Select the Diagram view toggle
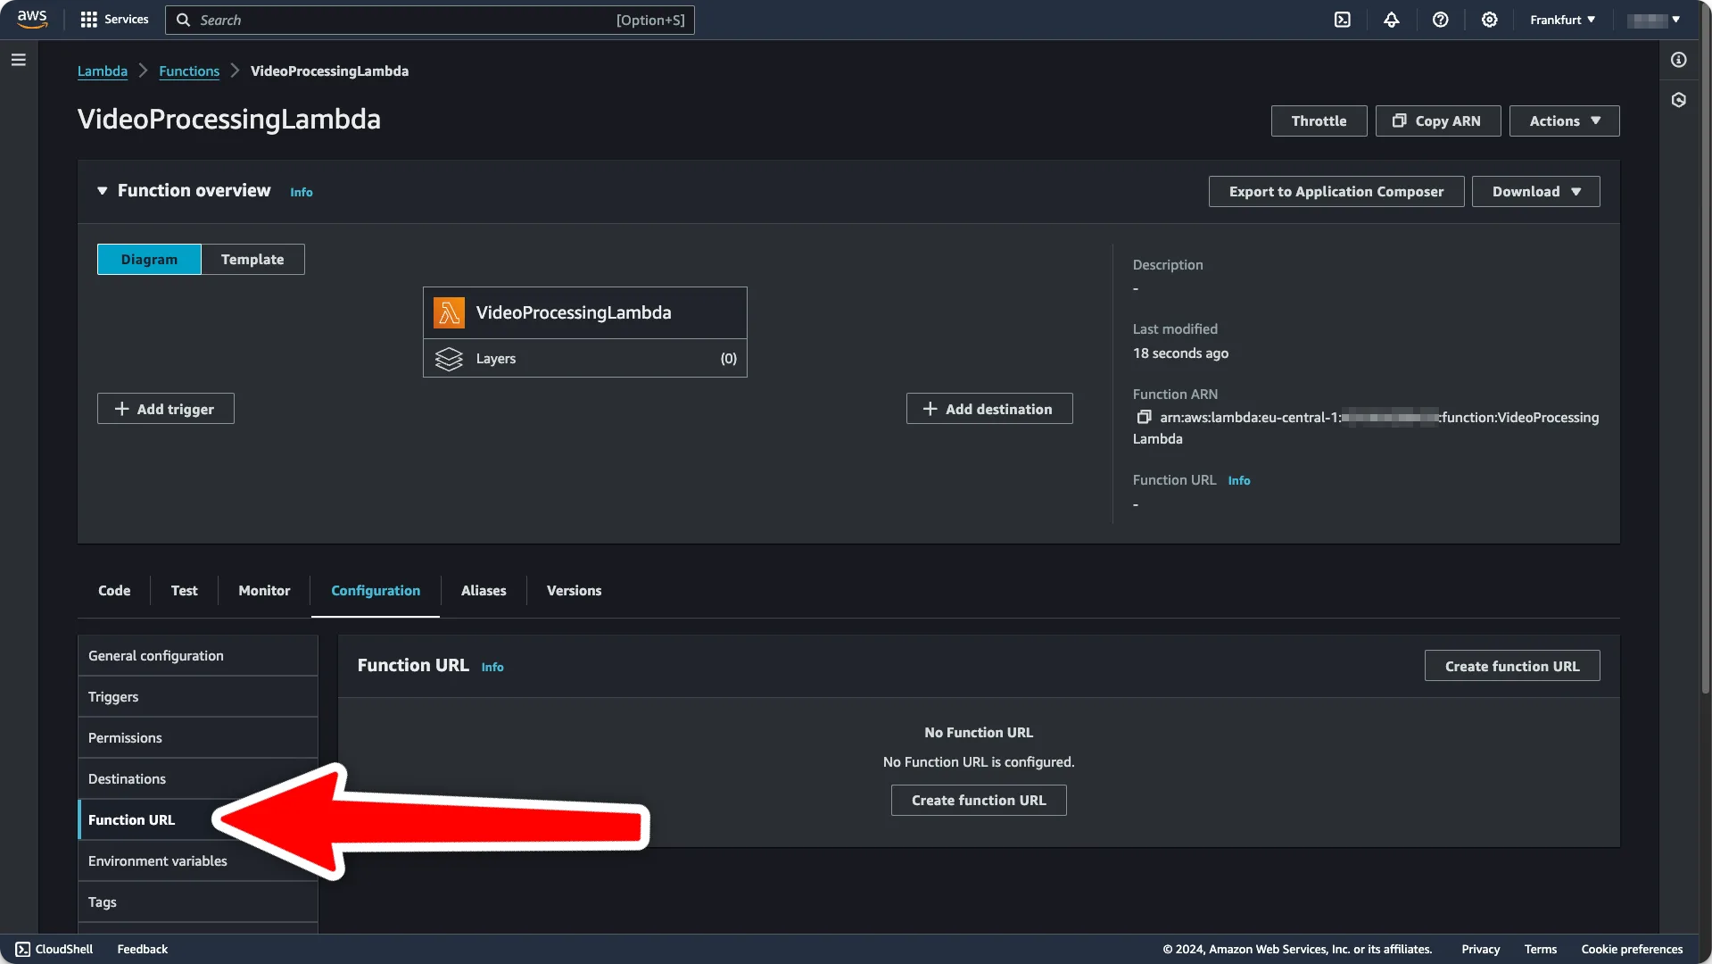 point(149,259)
